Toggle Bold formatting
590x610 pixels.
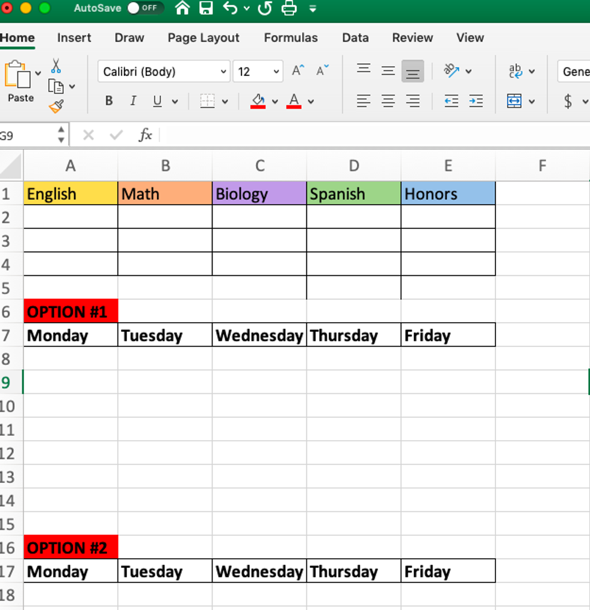109,101
